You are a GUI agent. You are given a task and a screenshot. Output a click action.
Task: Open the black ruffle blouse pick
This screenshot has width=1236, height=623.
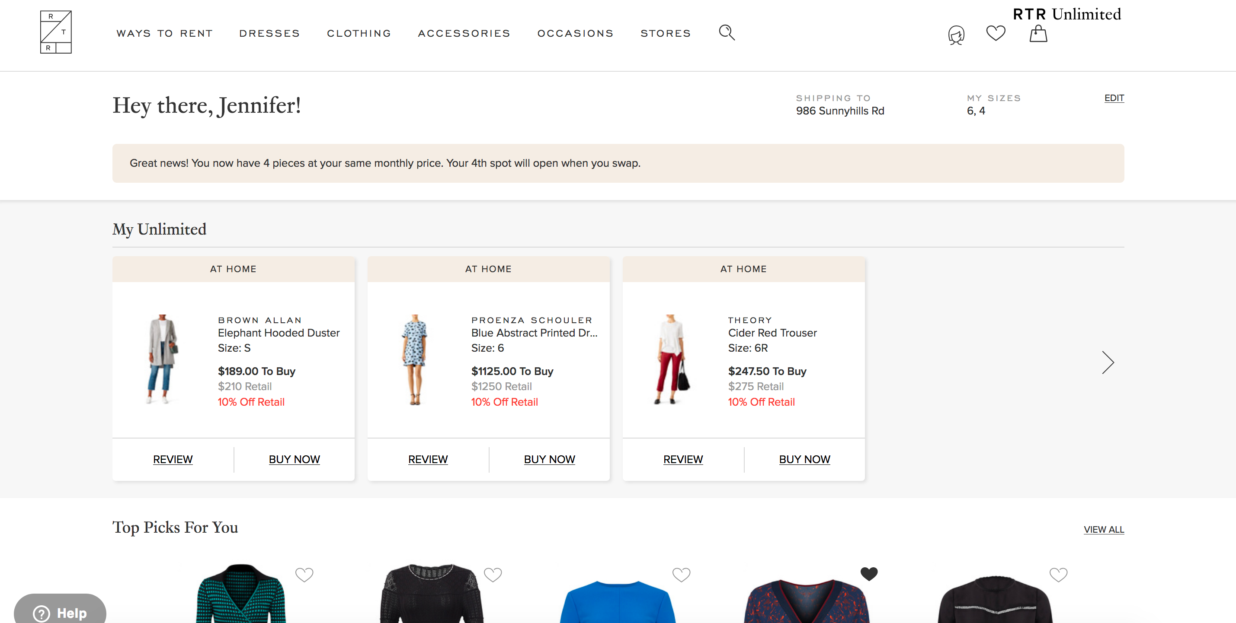pos(995,599)
